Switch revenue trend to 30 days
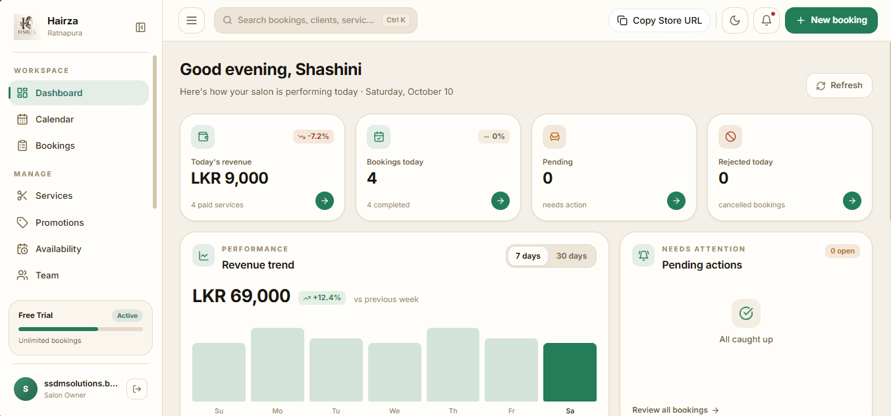 (x=572, y=256)
